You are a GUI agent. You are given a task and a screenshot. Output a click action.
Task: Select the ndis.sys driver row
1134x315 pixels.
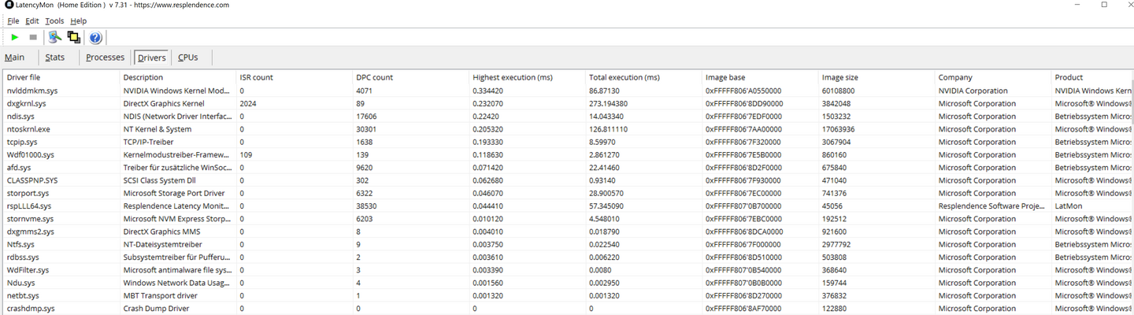point(567,116)
